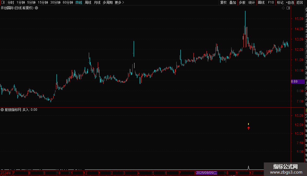Click the red buy arrow signal marker
This screenshot has width=307, height=176.
click(249, 128)
